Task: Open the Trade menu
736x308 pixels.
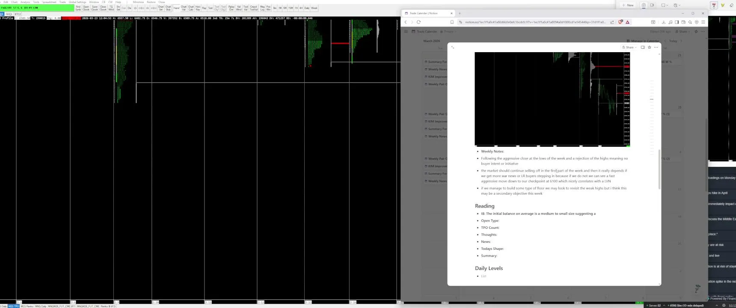Action: point(62,2)
